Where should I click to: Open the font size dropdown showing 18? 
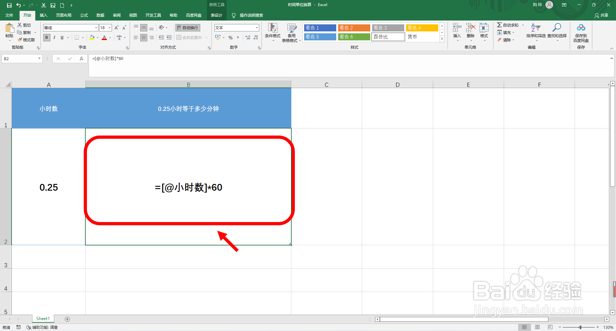[109, 28]
